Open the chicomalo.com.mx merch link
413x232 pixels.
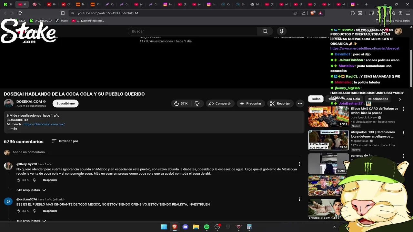(44, 124)
